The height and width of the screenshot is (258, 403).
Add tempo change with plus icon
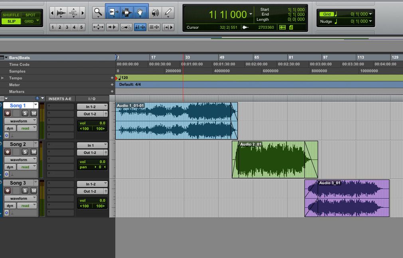pyautogui.click(x=112, y=78)
